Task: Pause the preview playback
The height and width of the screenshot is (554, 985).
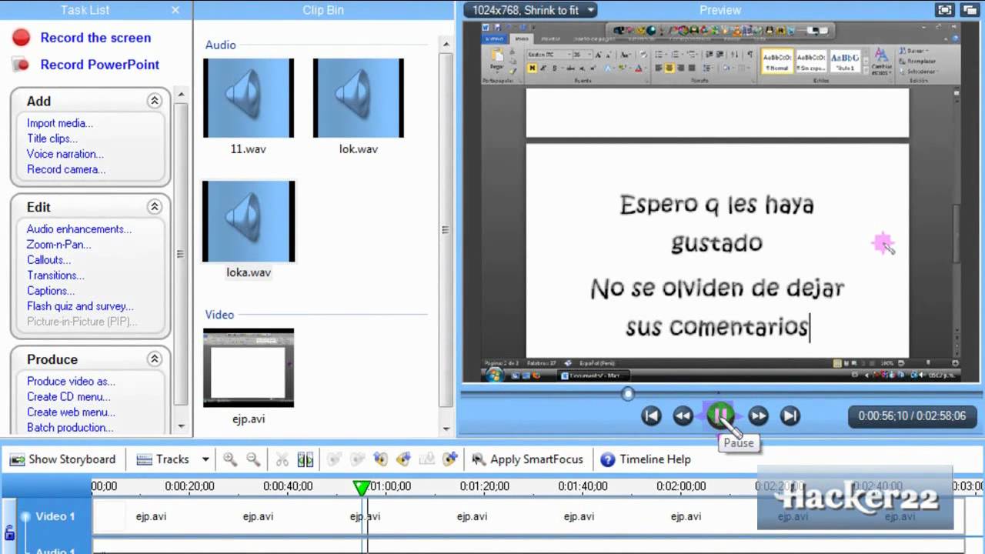Action: point(720,415)
